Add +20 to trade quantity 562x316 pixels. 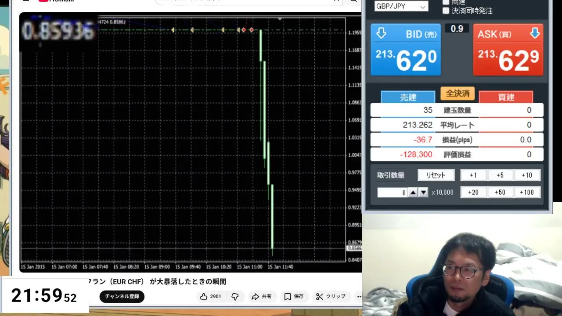[473, 192]
